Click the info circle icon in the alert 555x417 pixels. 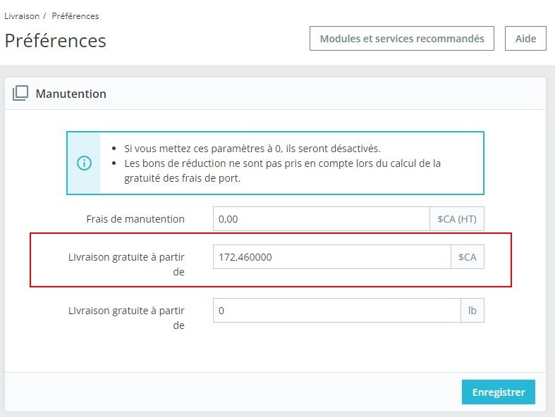coord(84,163)
